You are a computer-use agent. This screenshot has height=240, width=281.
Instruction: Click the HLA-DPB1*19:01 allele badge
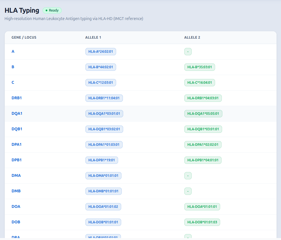click(x=102, y=160)
